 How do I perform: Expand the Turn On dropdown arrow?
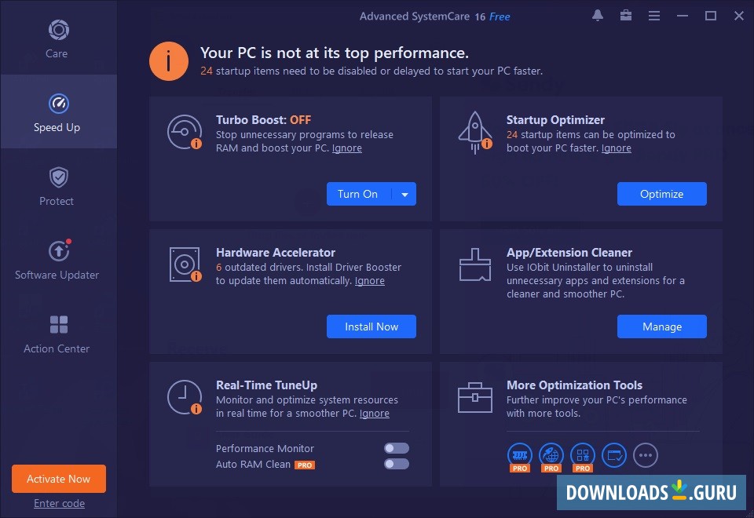point(405,194)
